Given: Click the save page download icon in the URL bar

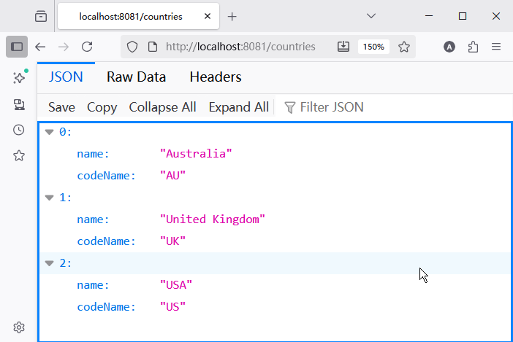Looking at the screenshot, I should coord(343,47).
